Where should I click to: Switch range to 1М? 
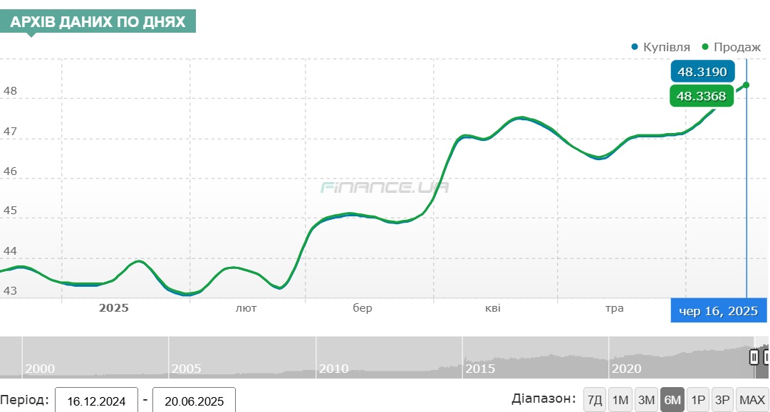tap(620, 400)
